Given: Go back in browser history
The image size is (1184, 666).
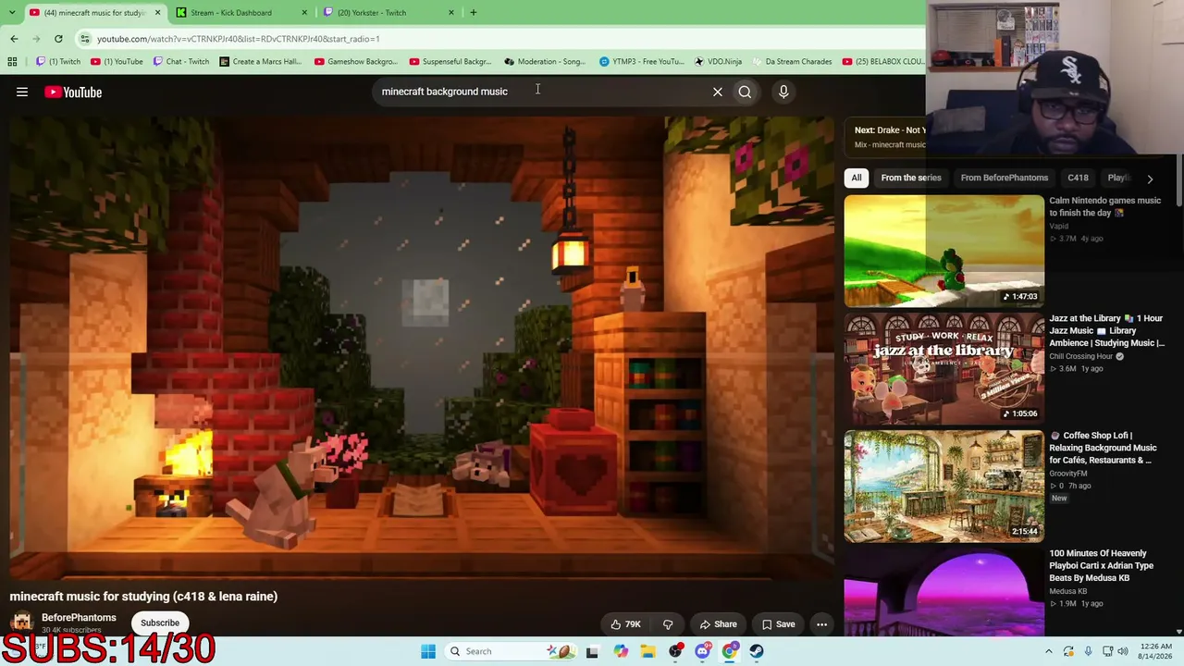Looking at the screenshot, I should coord(14,39).
